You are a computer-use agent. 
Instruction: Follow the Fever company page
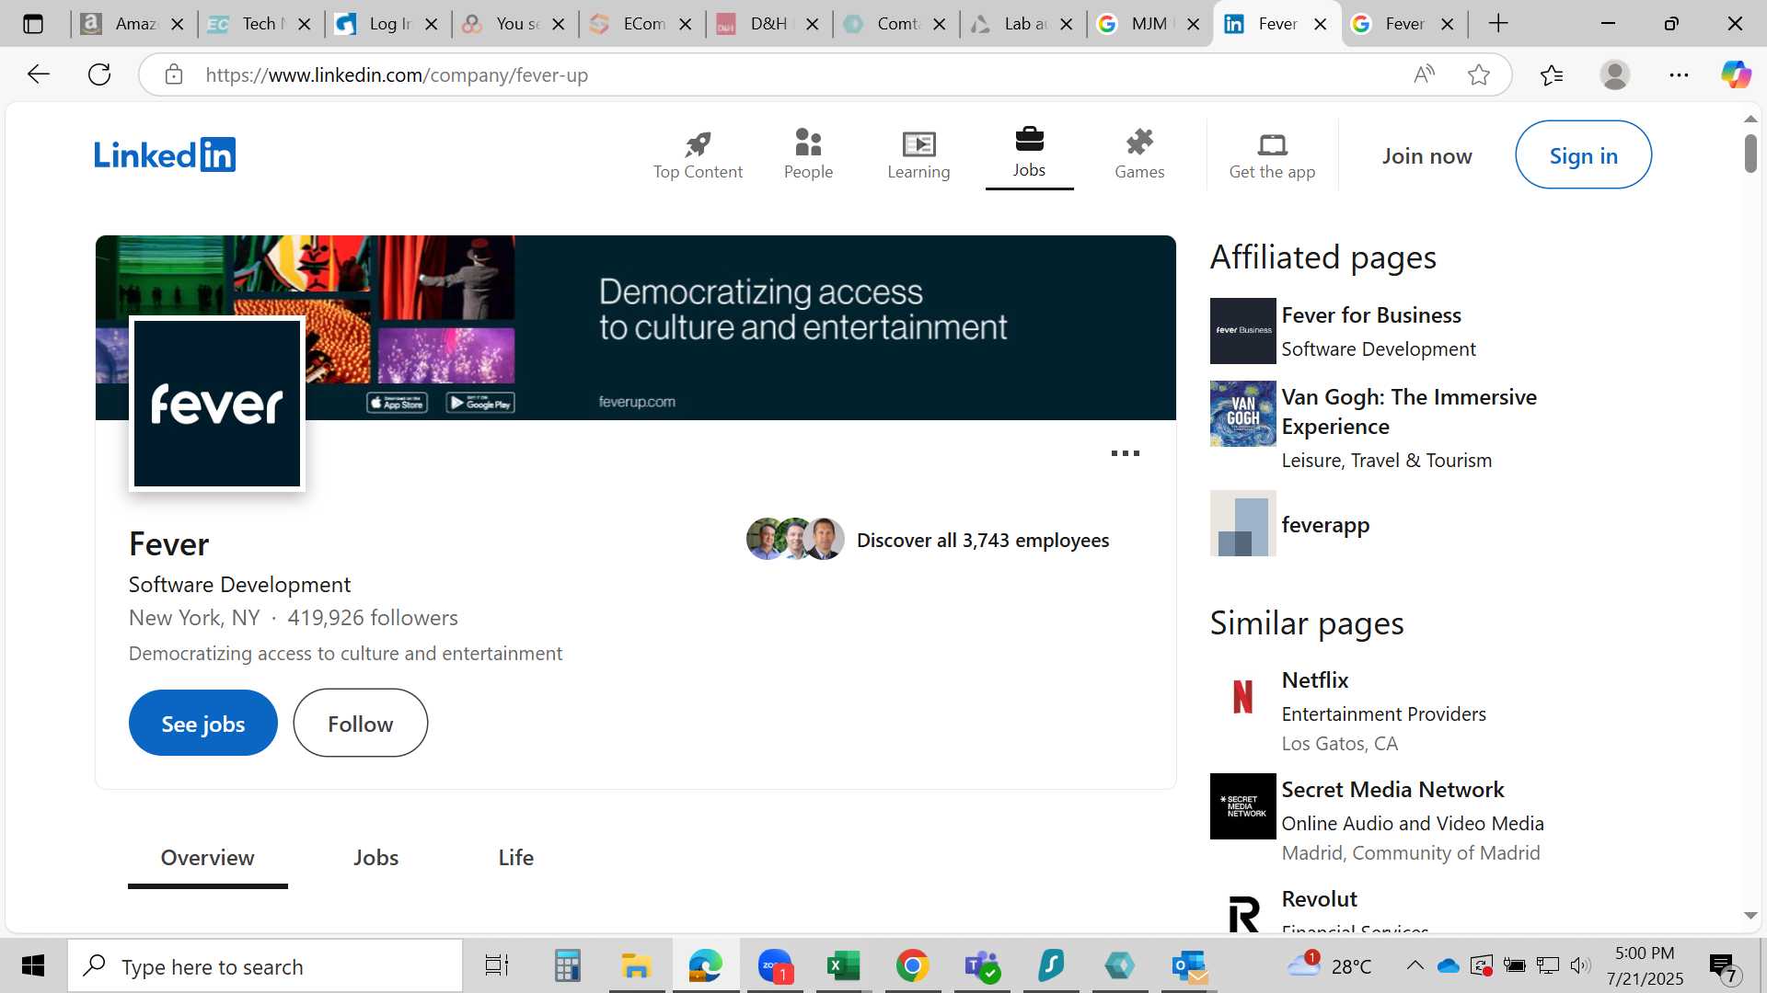pyautogui.click(x=361, y=724)
